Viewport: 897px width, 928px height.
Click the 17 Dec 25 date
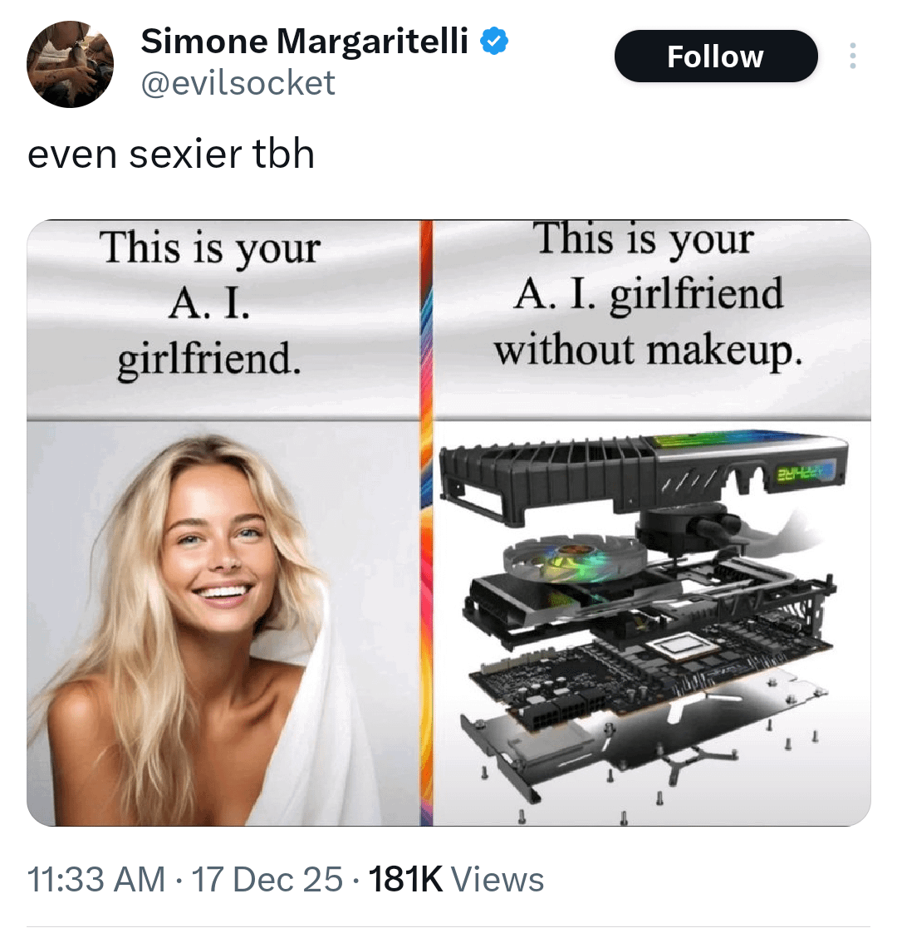pos(267,879)
